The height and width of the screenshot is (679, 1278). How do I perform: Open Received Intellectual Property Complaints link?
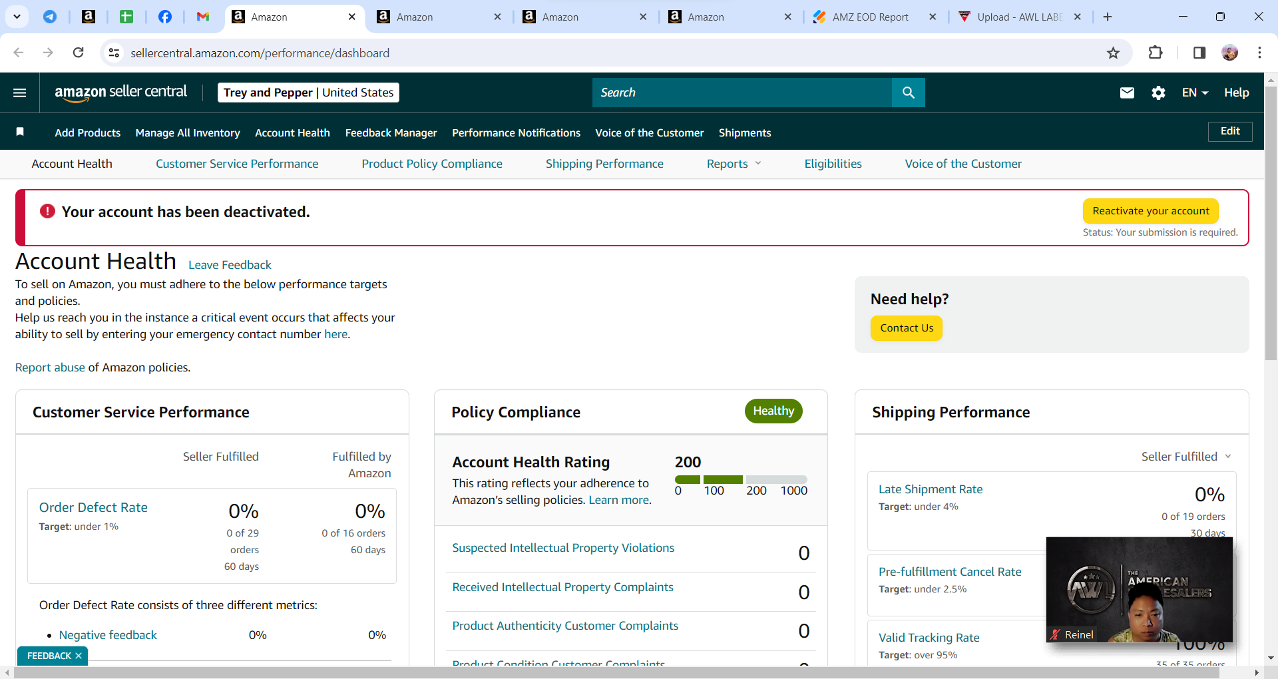(x=562, y=587)
